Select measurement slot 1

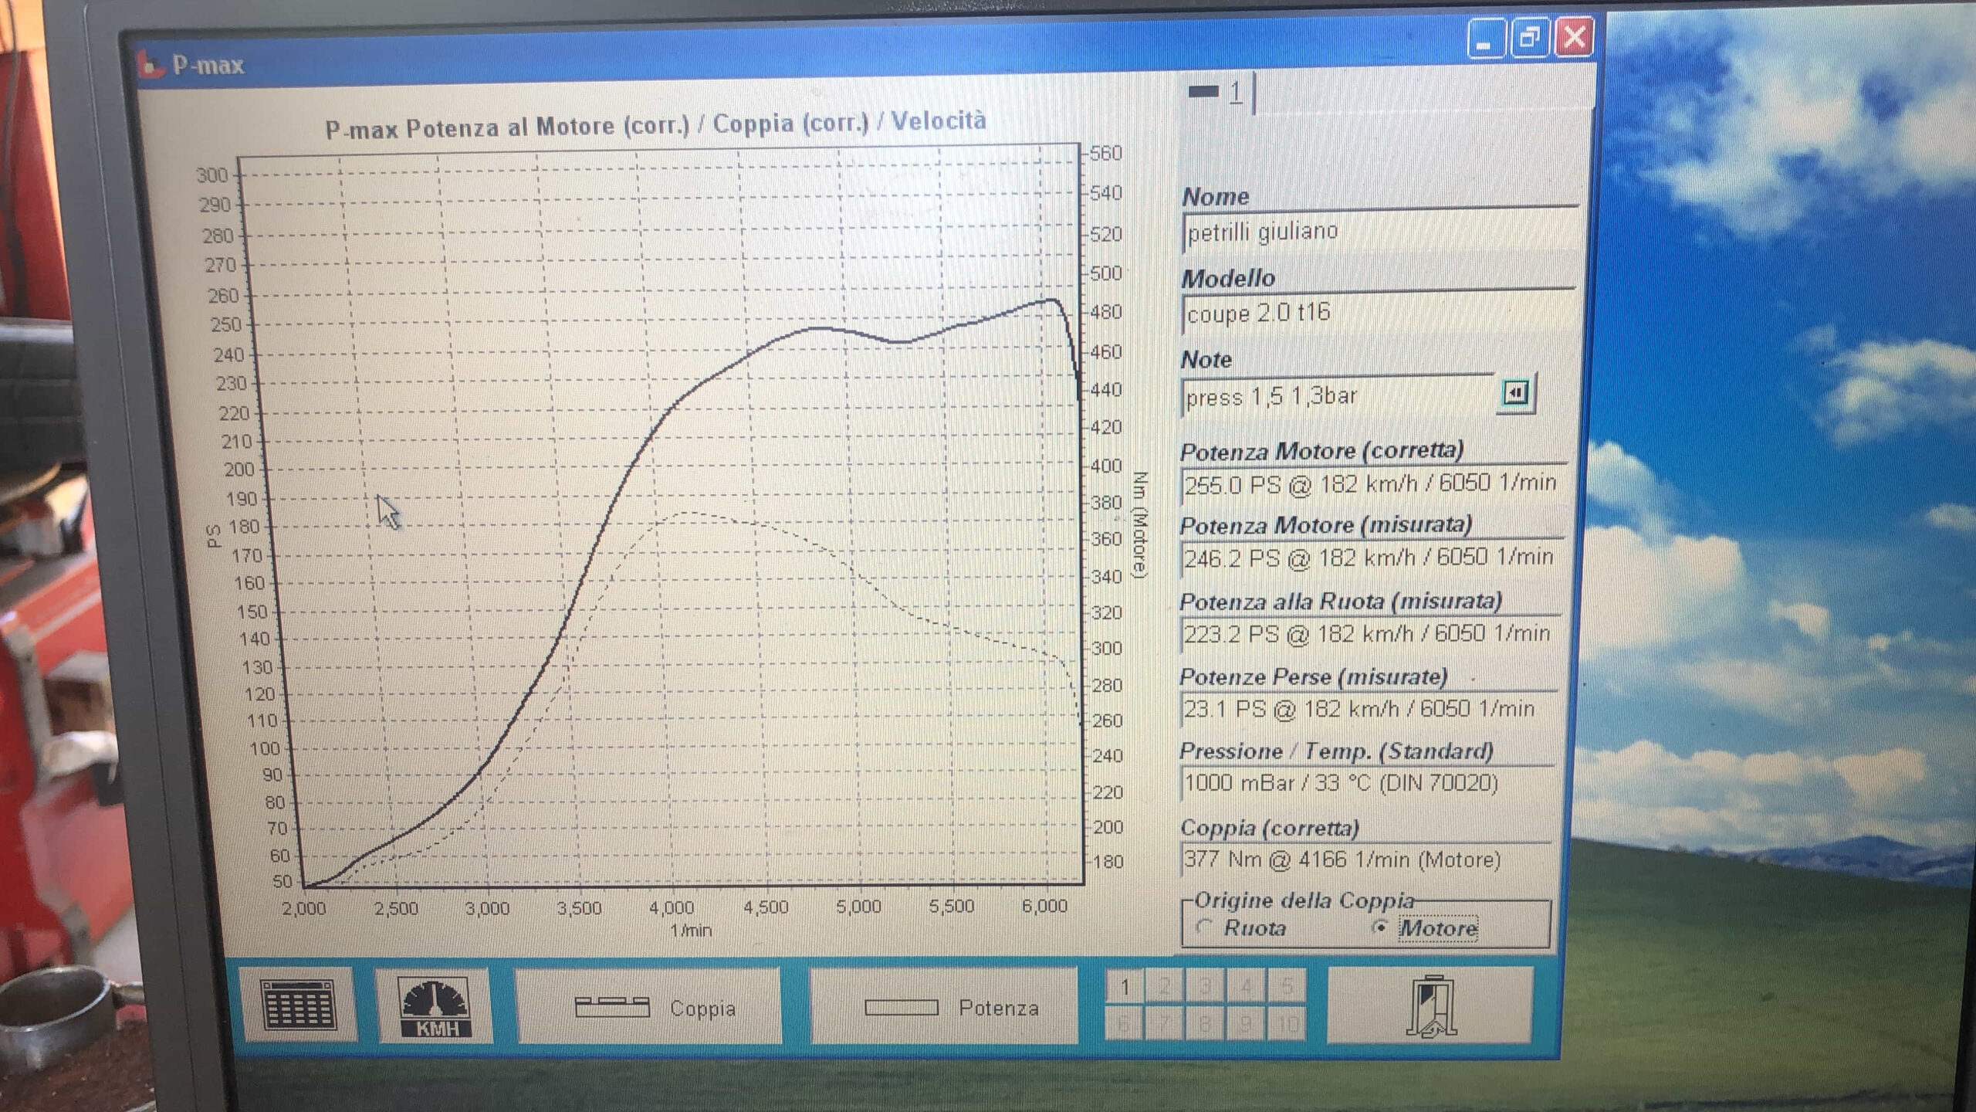(x=1125, y=986)
